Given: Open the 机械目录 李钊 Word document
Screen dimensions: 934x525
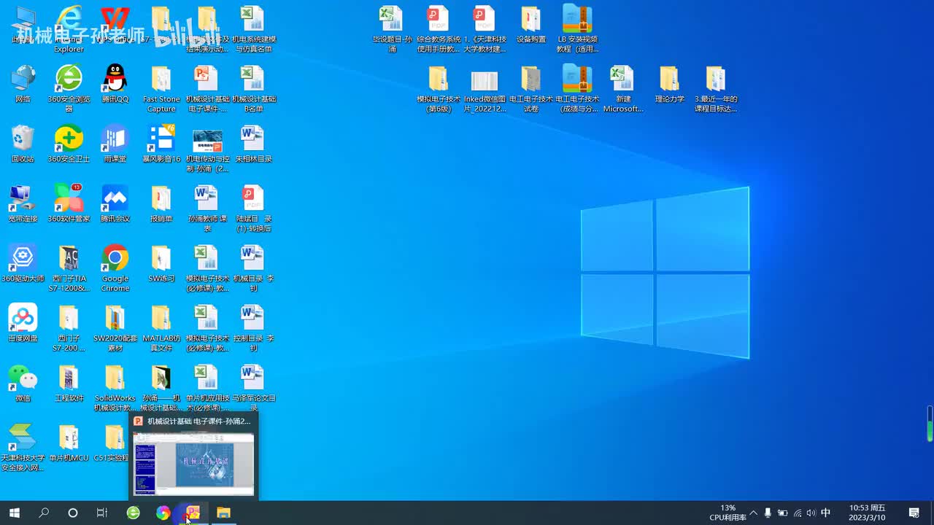Looking at the screenshot, I should click(252, 268).
